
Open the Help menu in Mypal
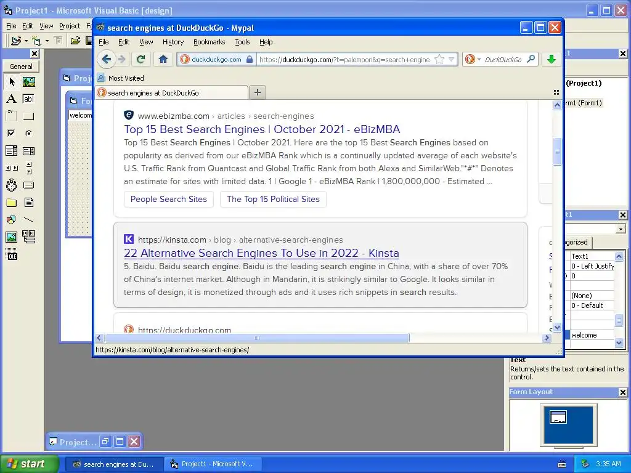[266, 42]
